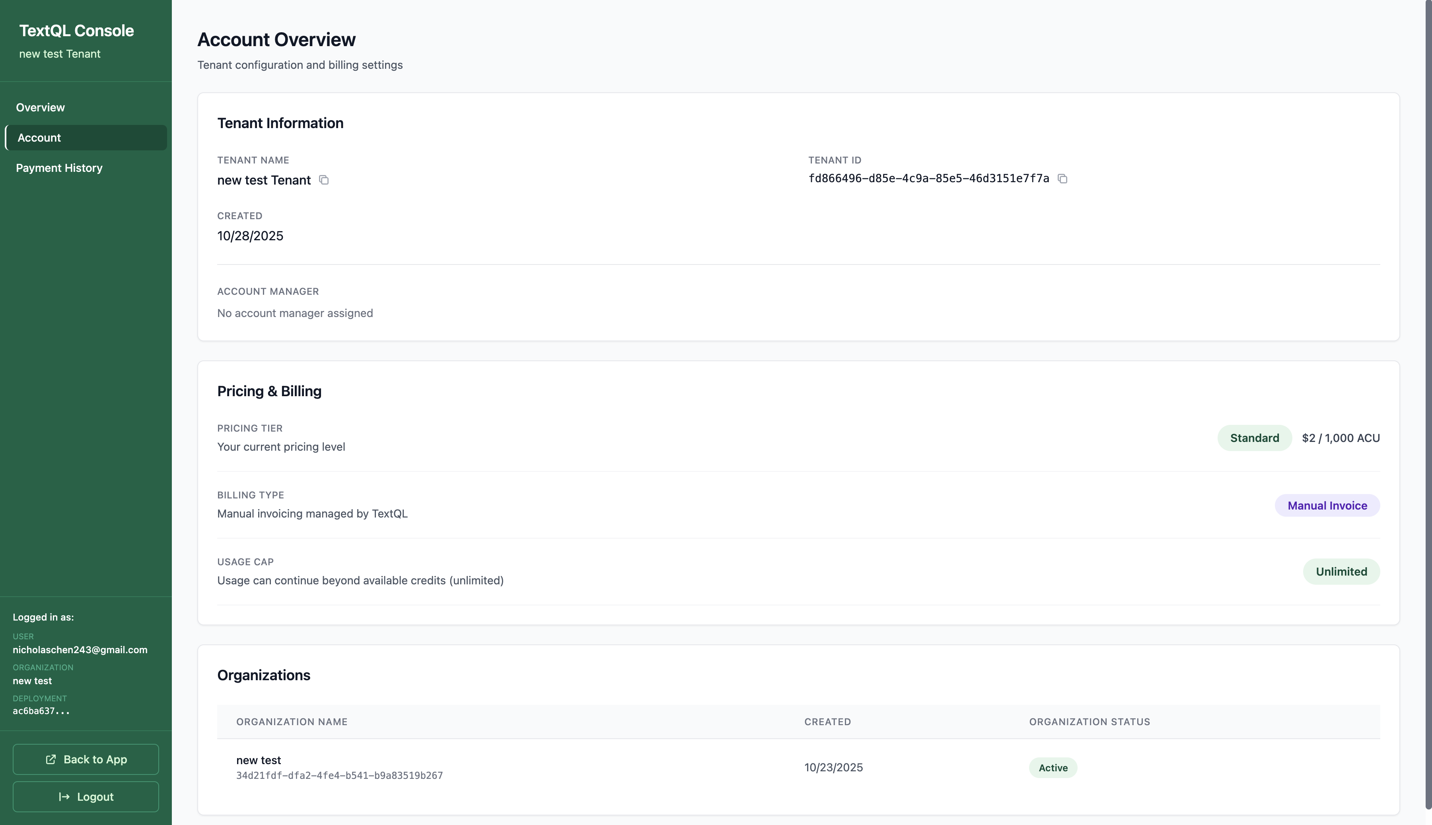Click the $2 / 1,000 ACU price label
The width and height of the screenshot is (1432, 825).
pyautogui.click(x=1341, y=438)
